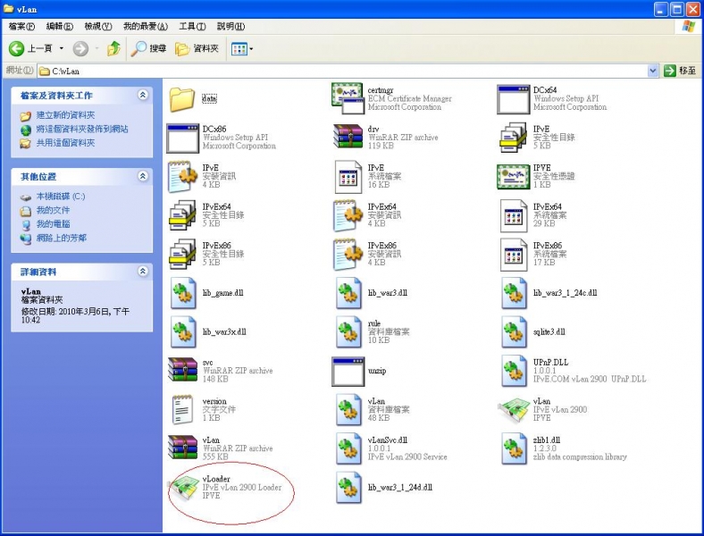
Task: Click the 移至 Go button
Action: pos(681,71)
